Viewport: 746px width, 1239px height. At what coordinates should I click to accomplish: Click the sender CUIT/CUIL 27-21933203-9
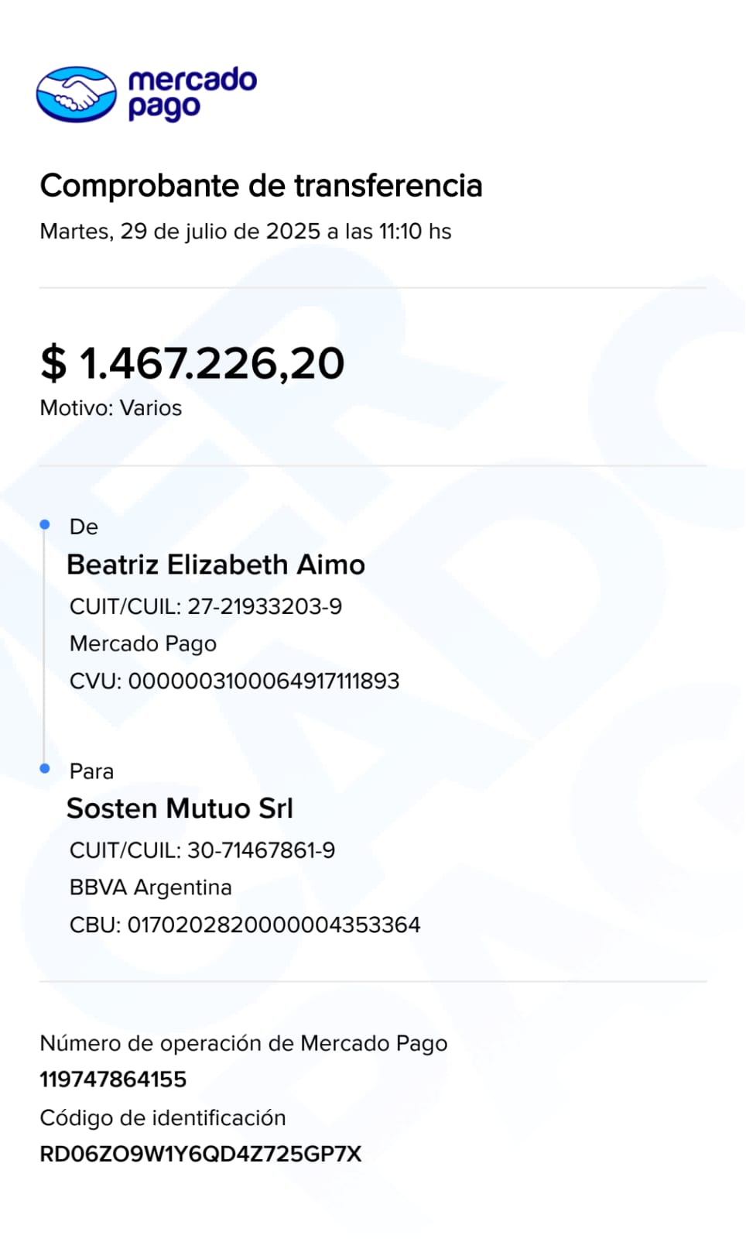tap(206, 606)
